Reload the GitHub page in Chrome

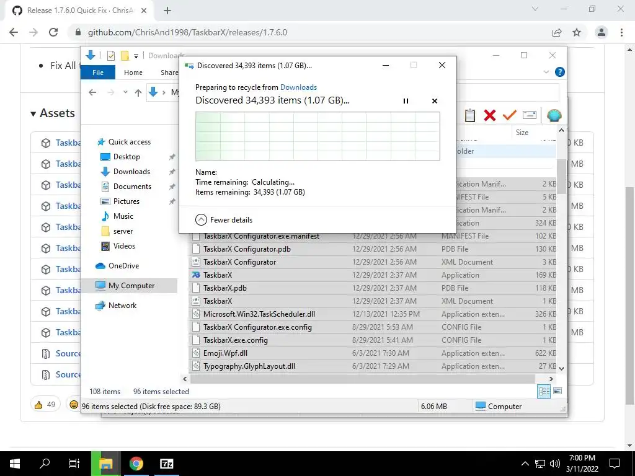point(53,32)
